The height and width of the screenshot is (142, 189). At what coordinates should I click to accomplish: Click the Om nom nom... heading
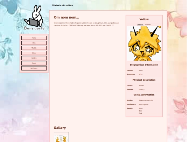[x=66, y=18]
